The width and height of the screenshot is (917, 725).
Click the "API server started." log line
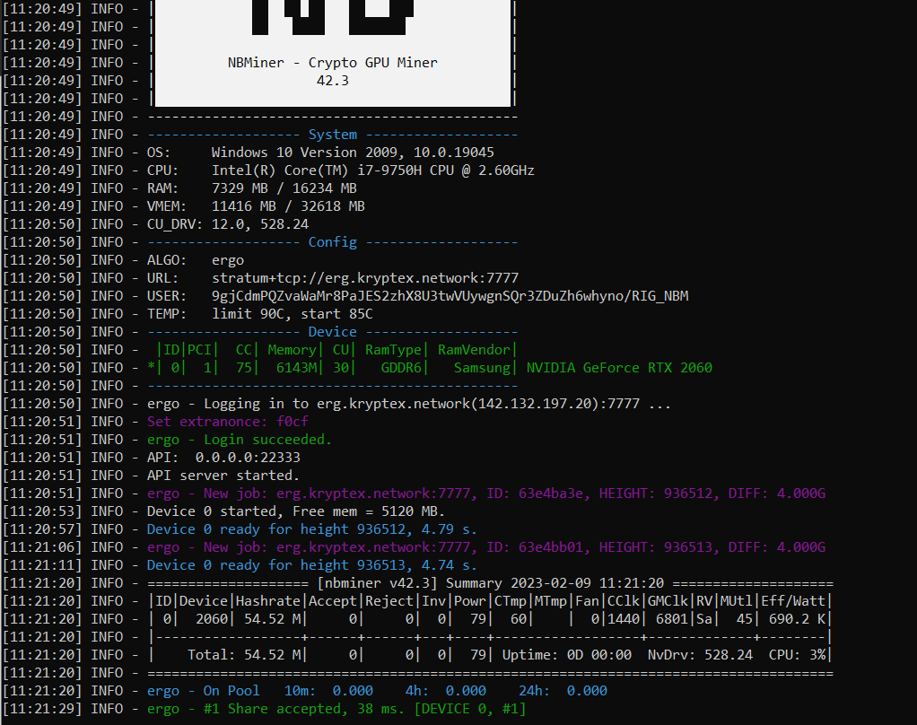(x=223, y=476)
